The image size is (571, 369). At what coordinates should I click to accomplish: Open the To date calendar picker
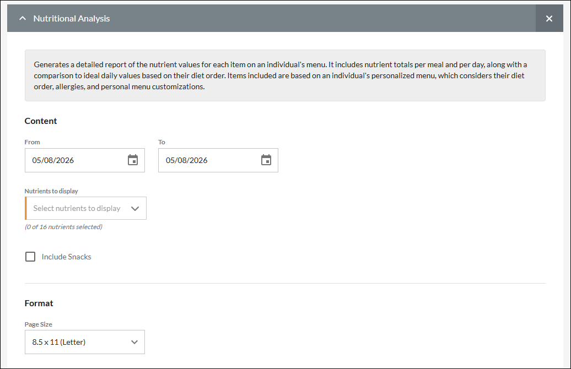266,160
